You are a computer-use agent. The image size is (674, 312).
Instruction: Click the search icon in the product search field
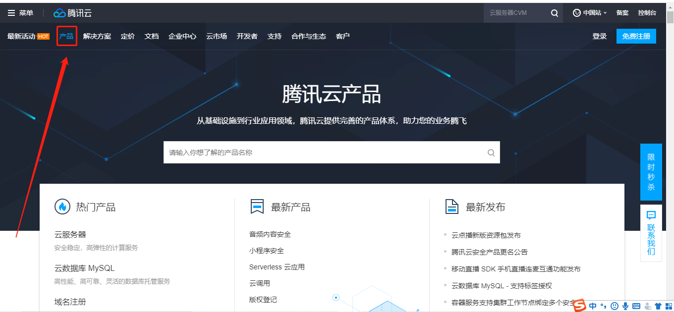coord(491,153)
